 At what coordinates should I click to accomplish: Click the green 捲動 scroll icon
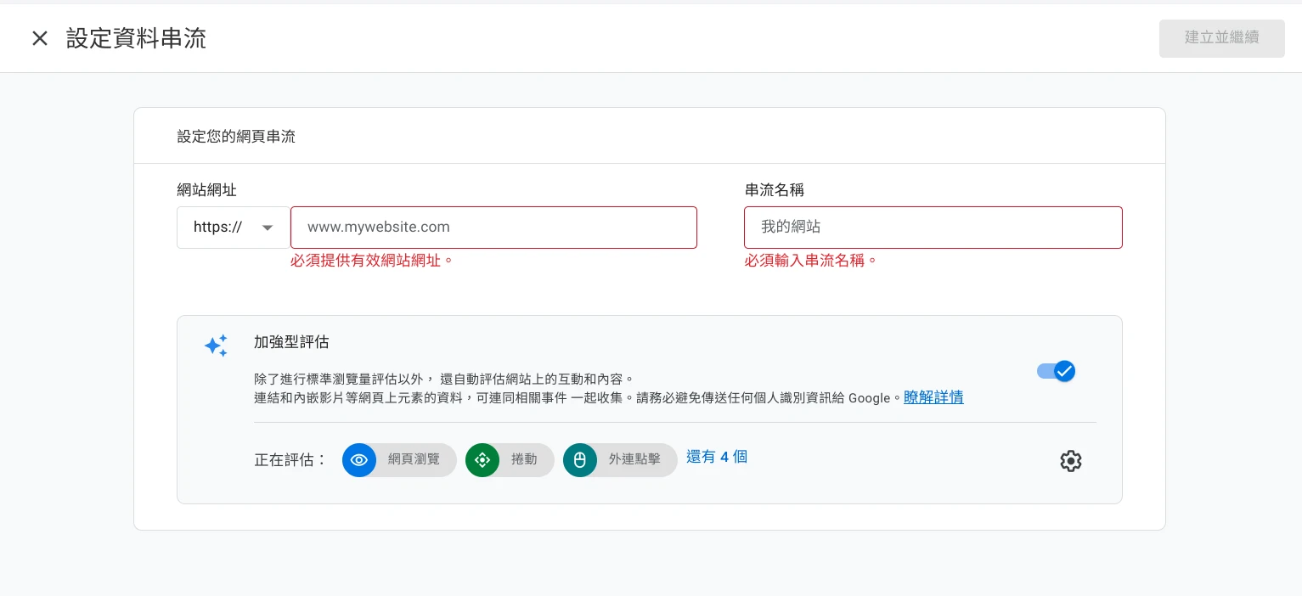[x=482, y=460]
